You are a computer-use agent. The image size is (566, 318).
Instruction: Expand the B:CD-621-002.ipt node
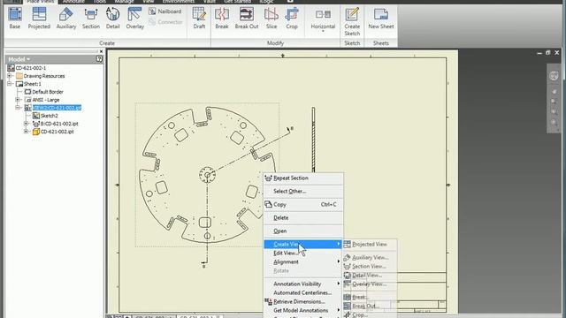pos(26,124)
